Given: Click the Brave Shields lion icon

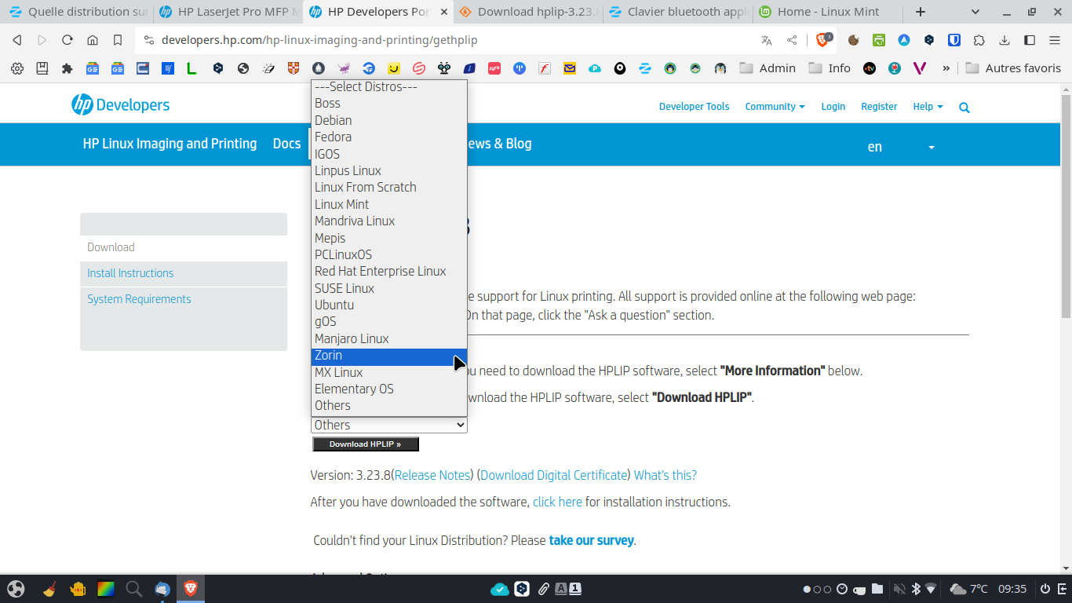Looking at the screenshot, I should pyautogui.click(x=822, y=40).
